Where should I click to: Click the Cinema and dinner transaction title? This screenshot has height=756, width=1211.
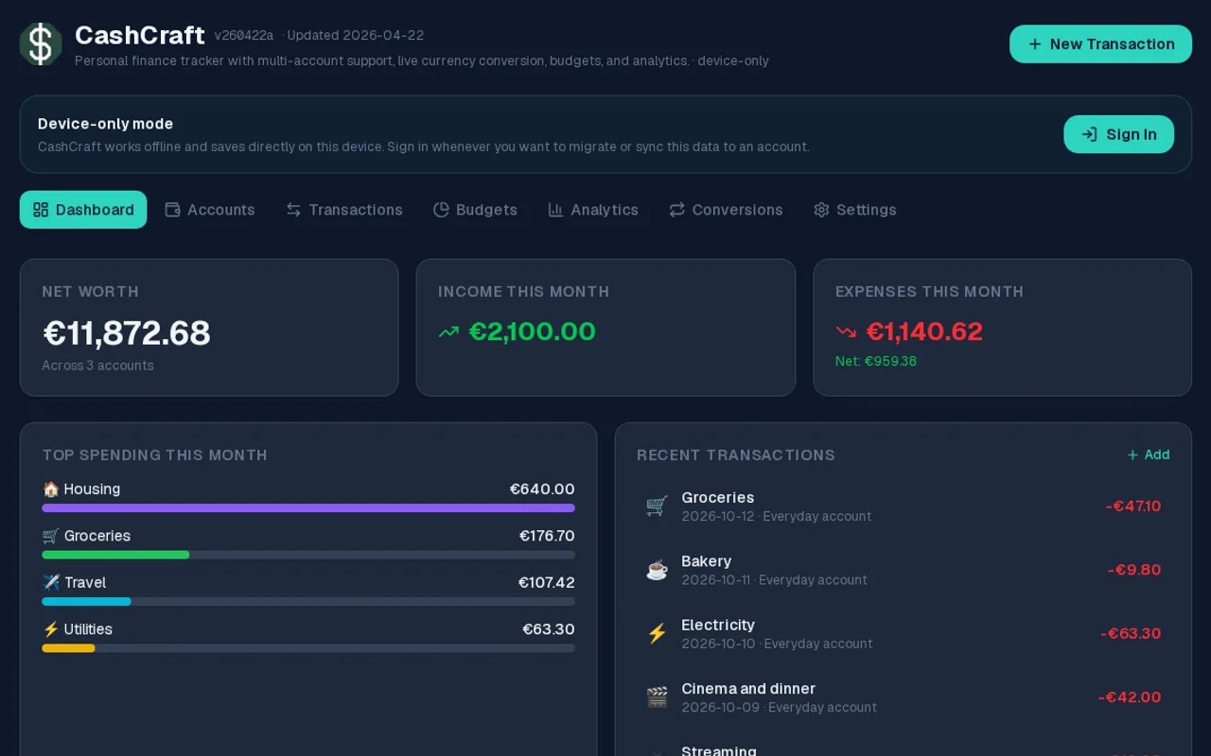748,689
